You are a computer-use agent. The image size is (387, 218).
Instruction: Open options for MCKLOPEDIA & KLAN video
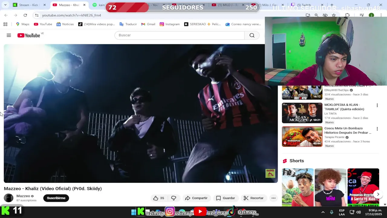click(377, 105)
